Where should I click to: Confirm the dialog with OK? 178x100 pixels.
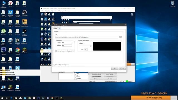click(115, 69)
